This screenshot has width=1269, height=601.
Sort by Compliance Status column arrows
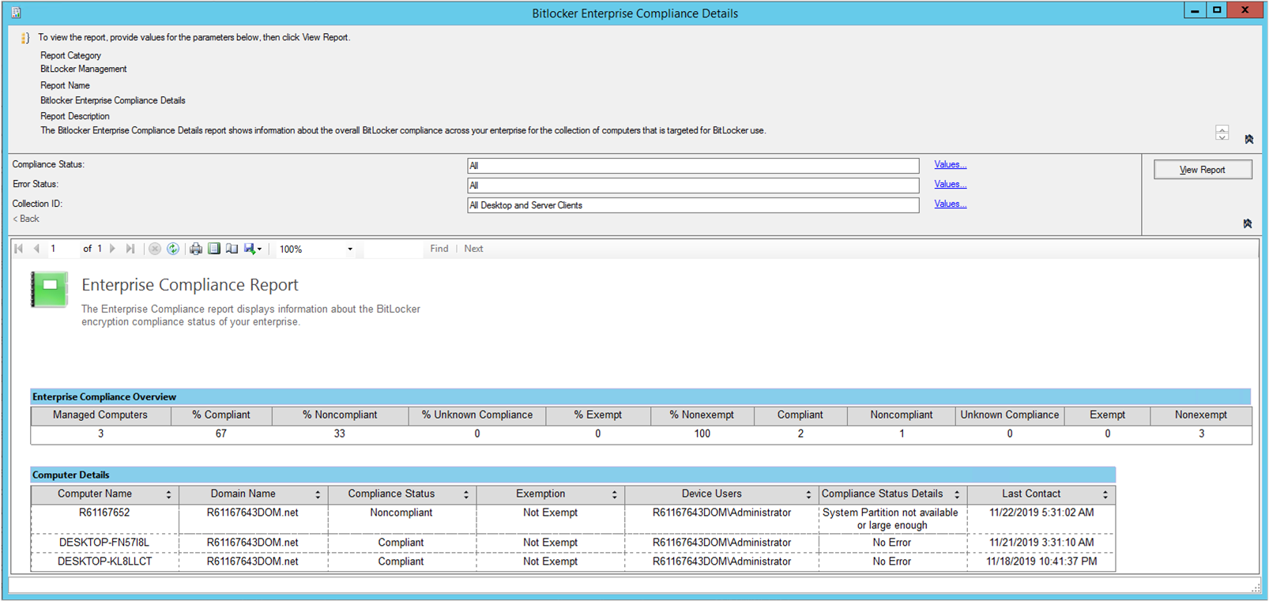coord(466,494)
